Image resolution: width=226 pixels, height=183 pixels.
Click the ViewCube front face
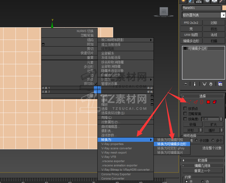point(164,11)
